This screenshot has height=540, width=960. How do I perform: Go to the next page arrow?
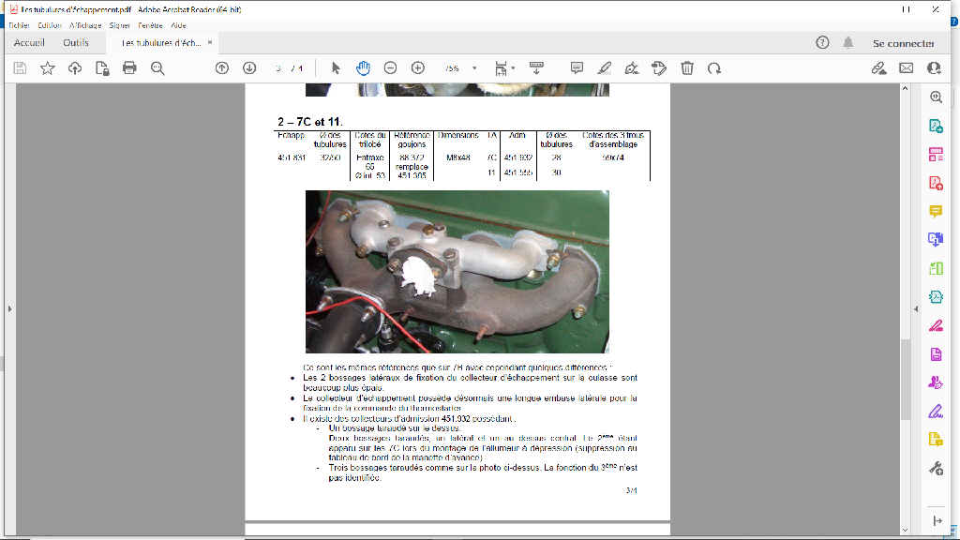tap(249, 67)
